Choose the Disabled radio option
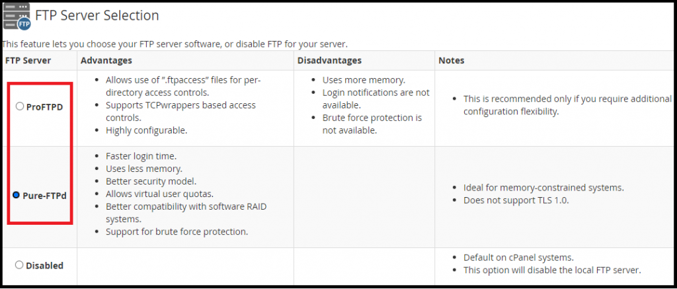 coord(19,265)
